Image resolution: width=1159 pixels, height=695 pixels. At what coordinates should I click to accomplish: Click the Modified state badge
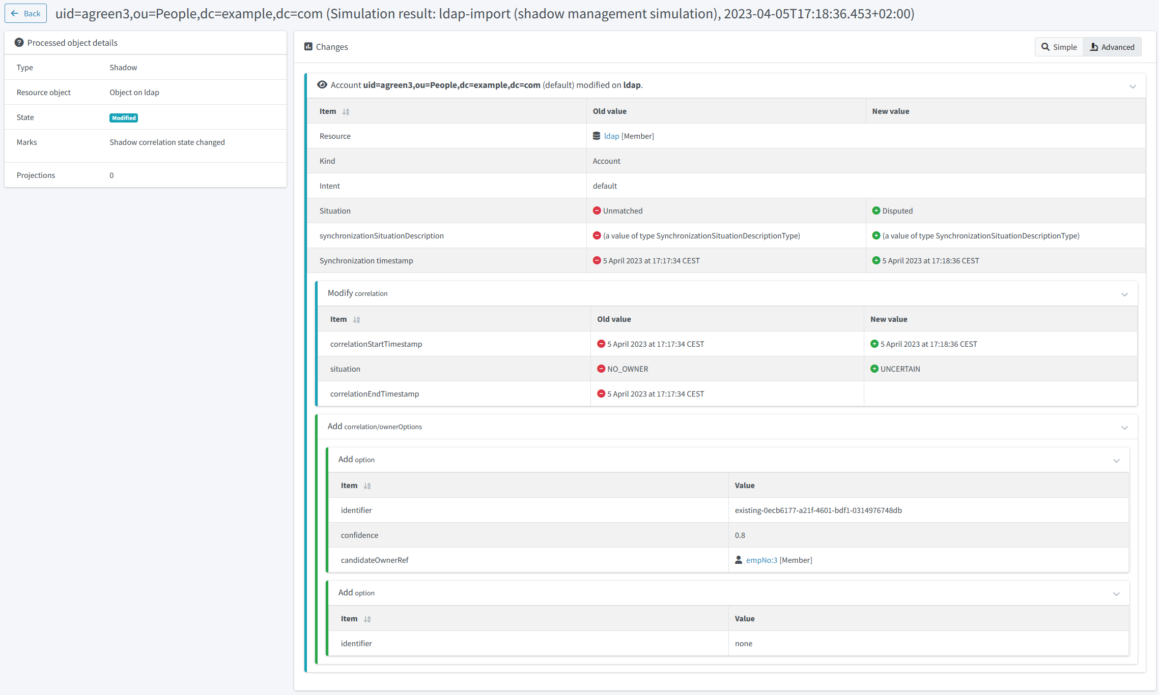[x=124, y=118]
